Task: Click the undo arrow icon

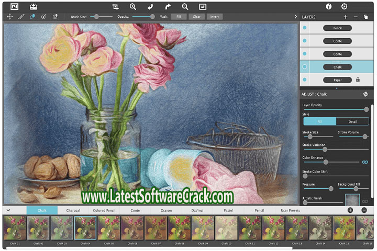Action: point(150,6)
